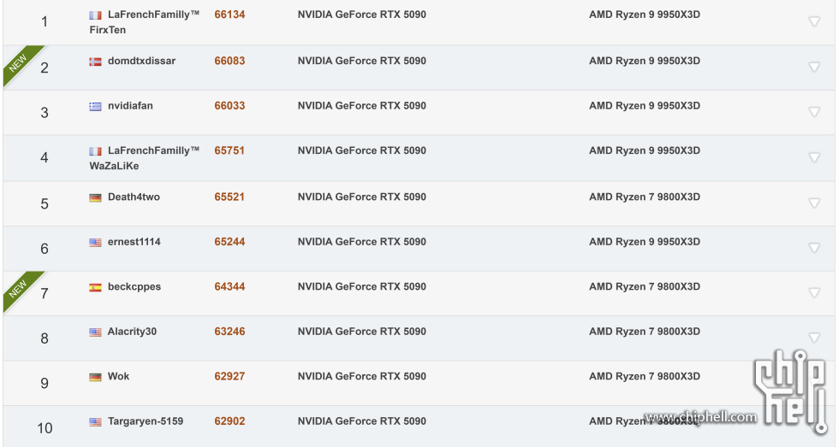Screen dimensions: 839x447
Task: Open ernest1114 user profile
Action: [134, 242]
